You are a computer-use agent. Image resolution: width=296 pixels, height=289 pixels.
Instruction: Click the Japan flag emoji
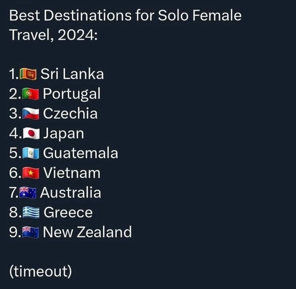31,133
